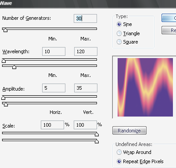
Task: Click the Randomize button
Action: tap(129, 131)
